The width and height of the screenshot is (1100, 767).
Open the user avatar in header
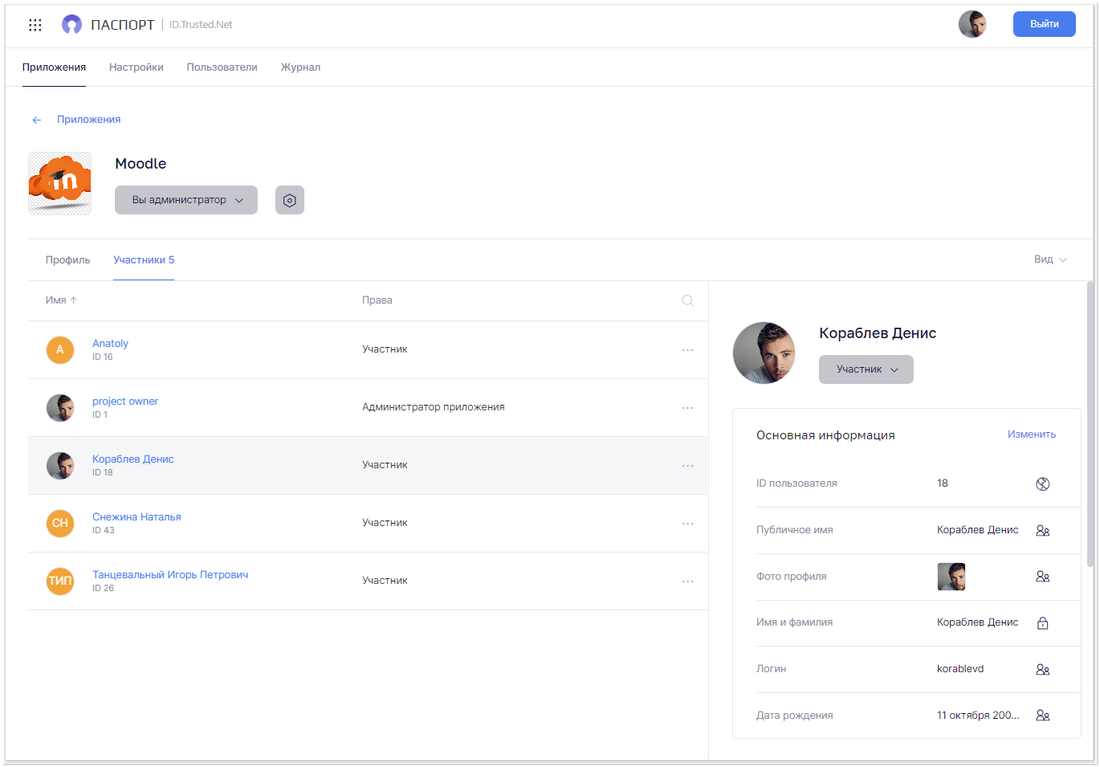tap(972, 24)
